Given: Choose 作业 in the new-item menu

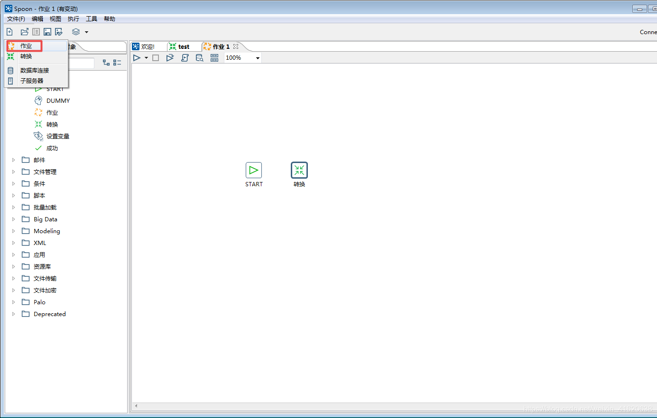Looking at the screenshot, I should point(37,46).
